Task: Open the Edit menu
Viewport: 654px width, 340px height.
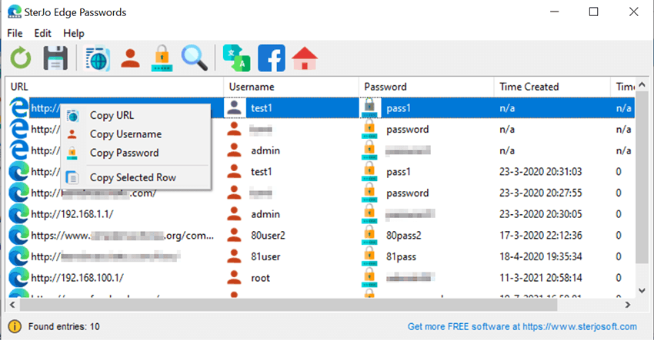Action: coord(42,33)
